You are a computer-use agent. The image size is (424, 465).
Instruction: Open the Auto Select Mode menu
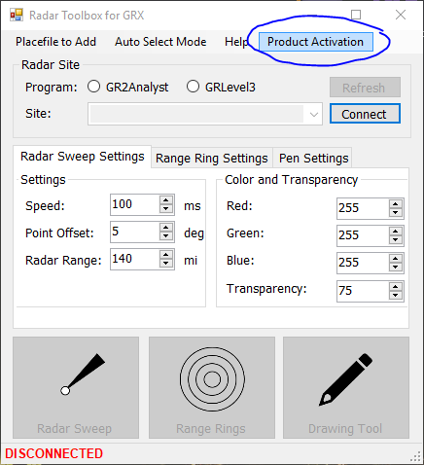pyautogui.click(x=160, y=42)
